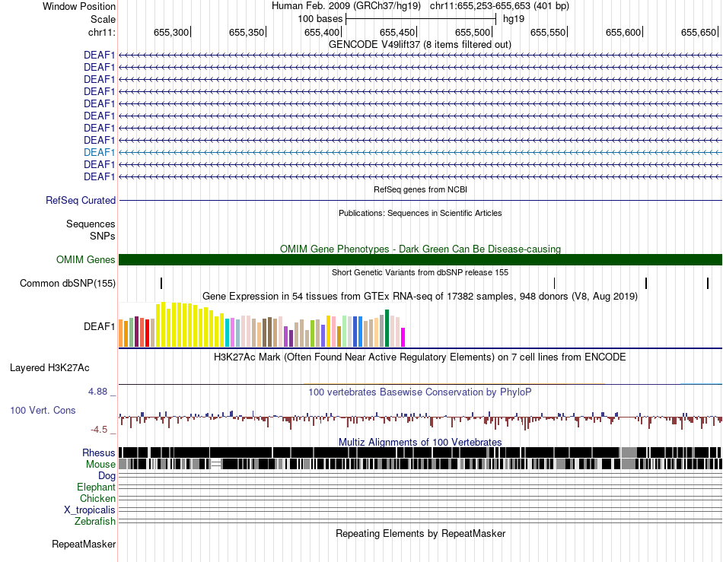Select the Common dbSNP(155) track label
The width and height of the screenshot is (723, 562).
click(68, 284)
